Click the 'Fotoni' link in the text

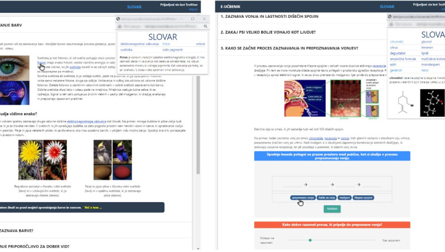pos(42,62)
